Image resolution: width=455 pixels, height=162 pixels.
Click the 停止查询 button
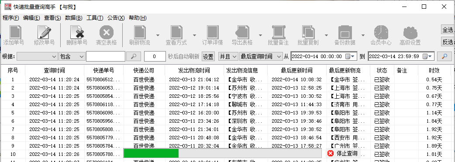pyautogui.click(x=342, y=153)
